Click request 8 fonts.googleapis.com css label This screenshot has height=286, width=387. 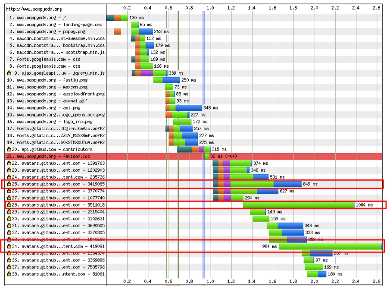(45, 66)
